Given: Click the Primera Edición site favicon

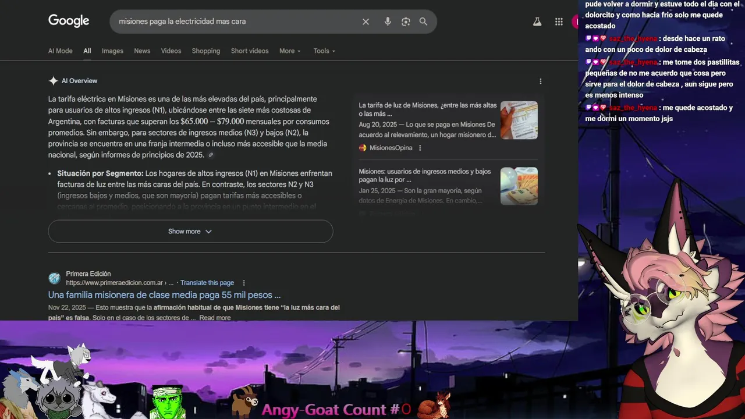Looking at the screenshot, I should tap(54, 278).
